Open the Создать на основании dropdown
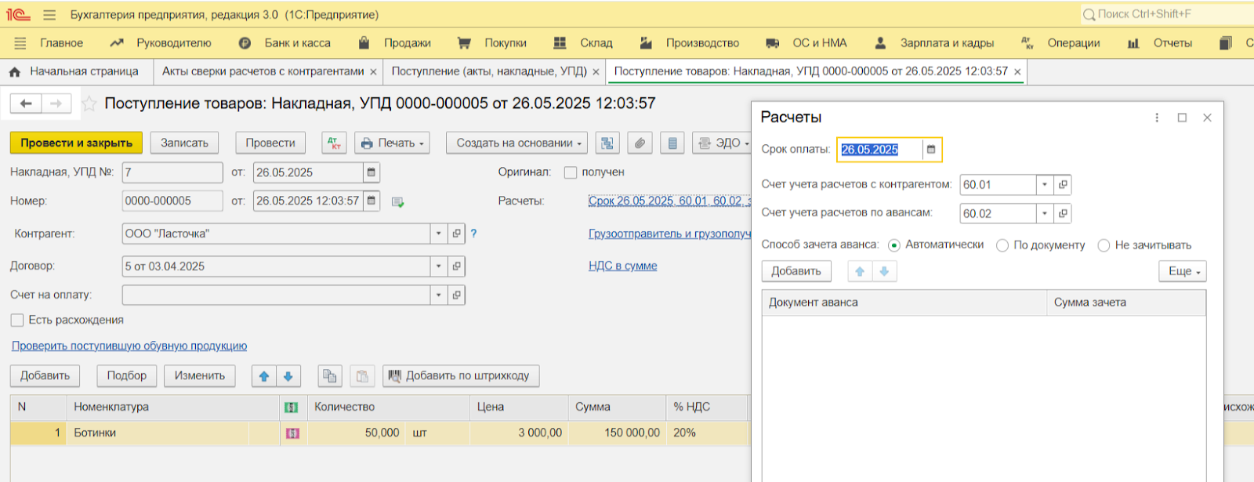This screenshot has width=1254, height=482. click(516, 143)
